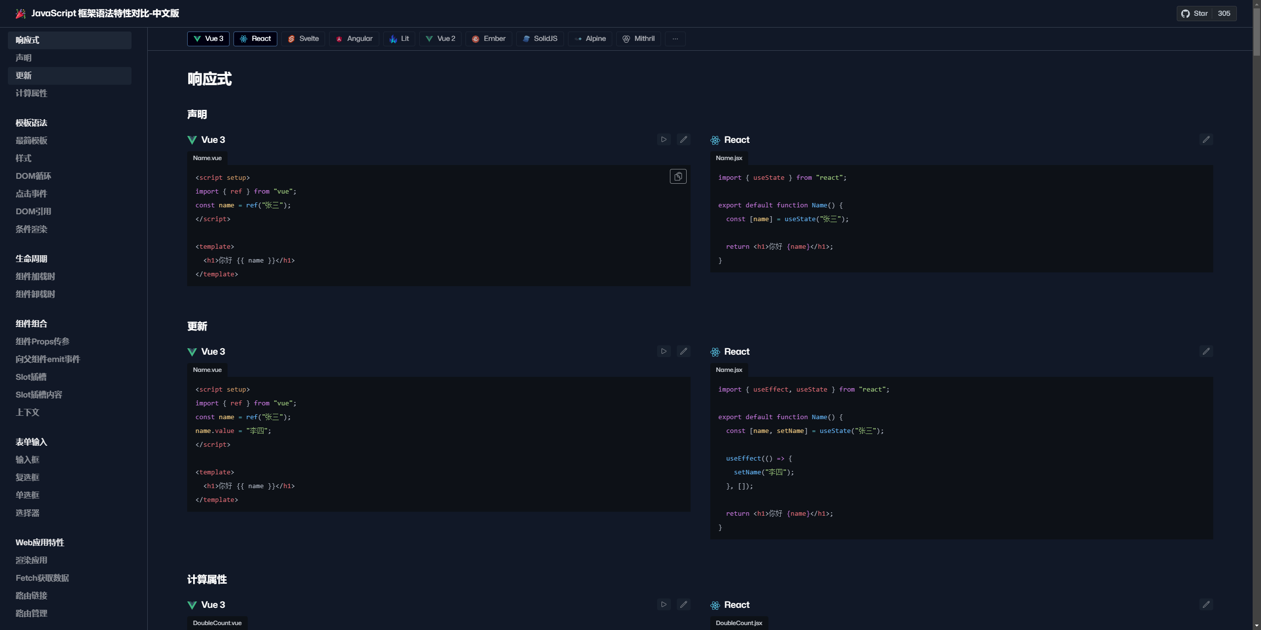Toggle React framework selection
The width and height of the screenshot is (1261, 630).
click(255, 38)
